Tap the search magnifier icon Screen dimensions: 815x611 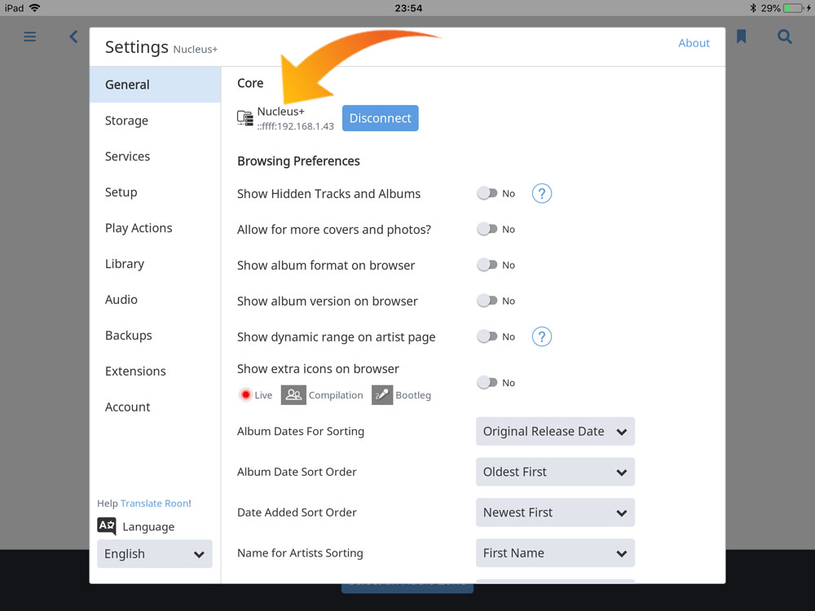[784, 37]
